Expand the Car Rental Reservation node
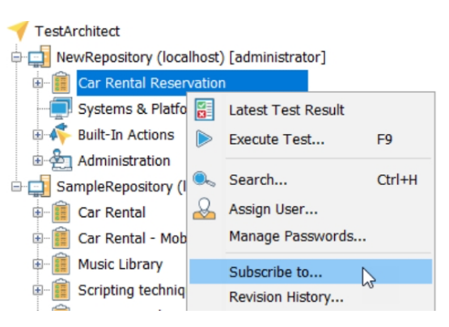 [37, 83]
